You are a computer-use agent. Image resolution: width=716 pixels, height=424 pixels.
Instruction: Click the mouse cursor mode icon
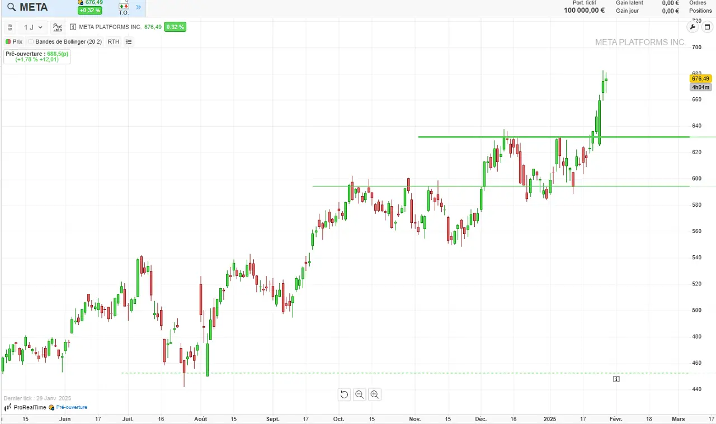point(10,27)
